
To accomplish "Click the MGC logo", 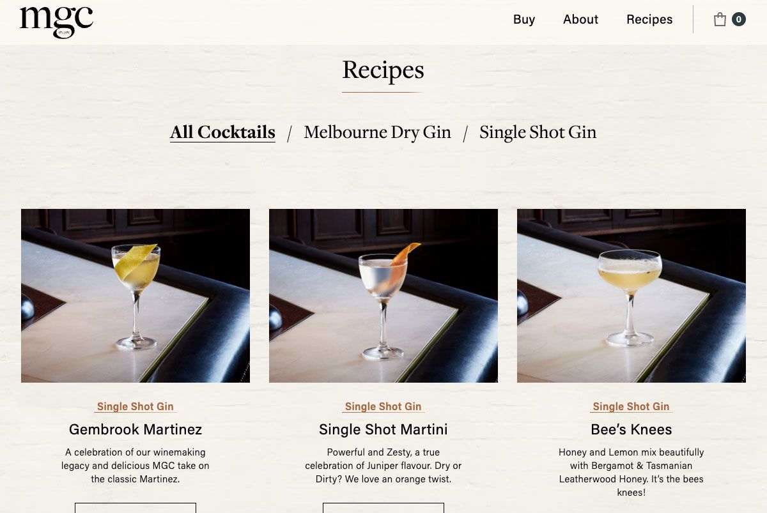I will (x=56, y=22).
